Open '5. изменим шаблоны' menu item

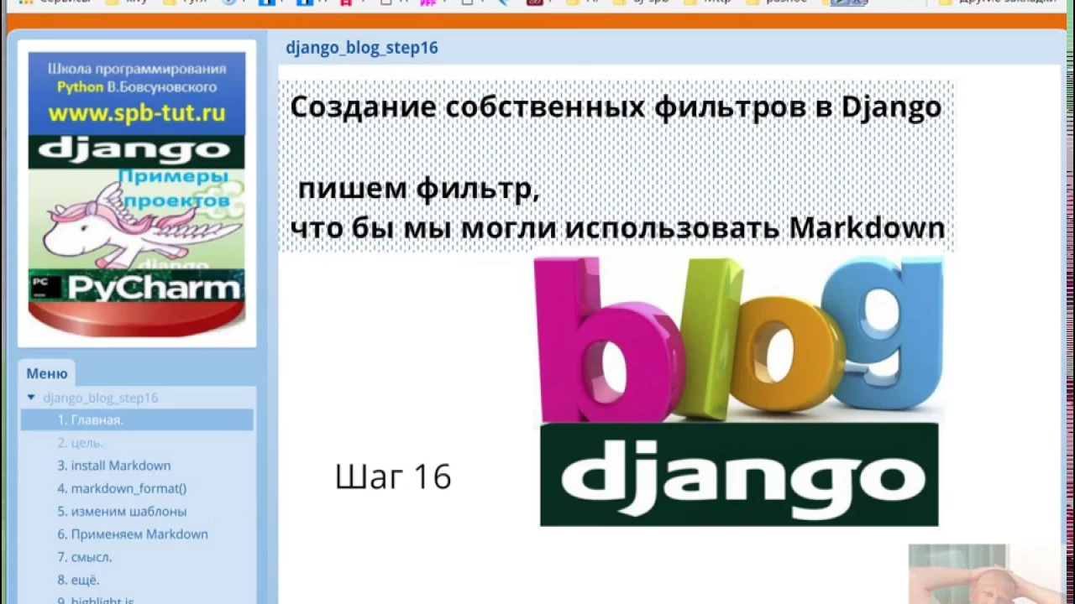click(122, 511)
